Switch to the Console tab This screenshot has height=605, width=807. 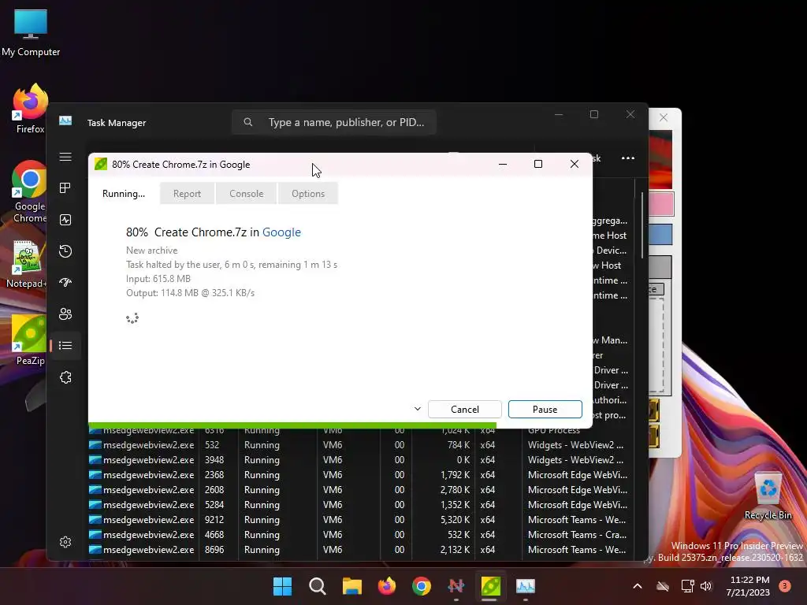(x=247, y=194)
